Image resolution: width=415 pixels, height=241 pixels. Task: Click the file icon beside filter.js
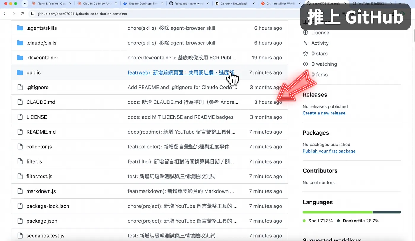click(x=20, y=161)
